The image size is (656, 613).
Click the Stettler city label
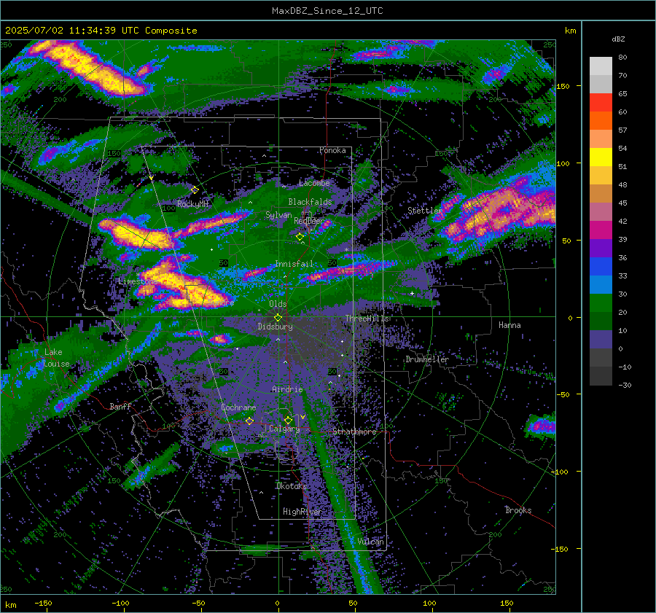tap(424, 211)
